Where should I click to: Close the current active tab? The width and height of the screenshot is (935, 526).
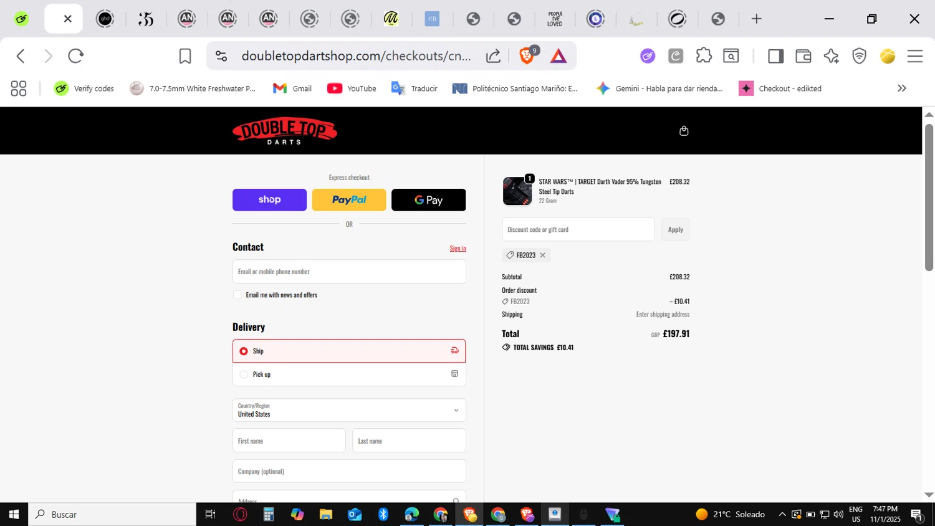[68, 19]
